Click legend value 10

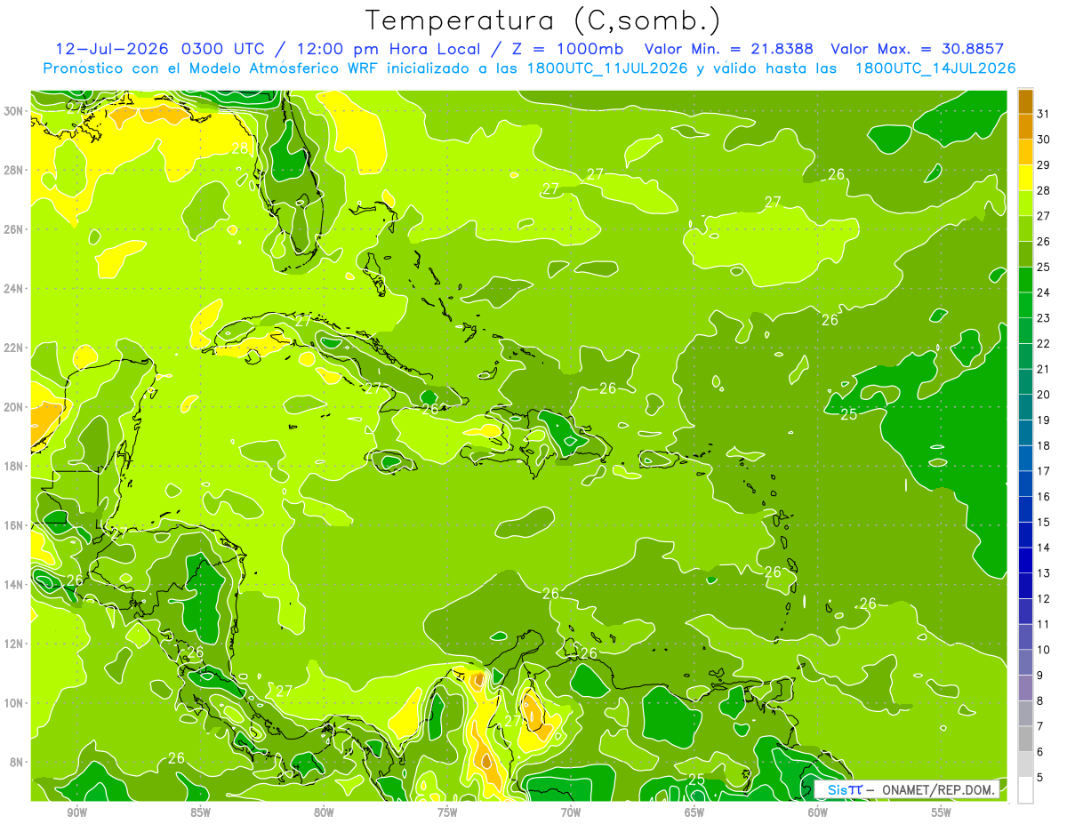point(1044,650)
